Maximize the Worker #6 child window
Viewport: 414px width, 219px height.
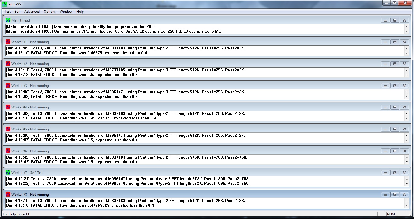coord(395,151)
